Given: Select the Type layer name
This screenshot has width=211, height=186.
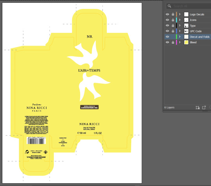Looking at the screenshot, I should click(x=193, y=26).
